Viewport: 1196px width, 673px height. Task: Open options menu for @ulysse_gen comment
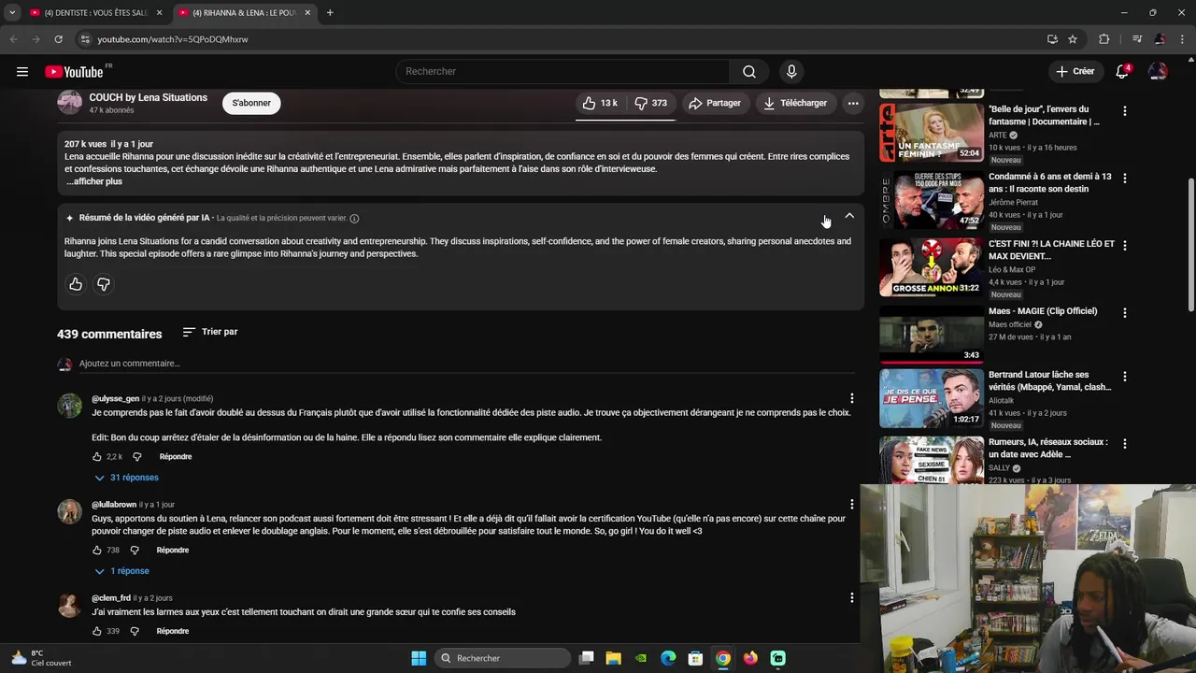click(851, 399)
